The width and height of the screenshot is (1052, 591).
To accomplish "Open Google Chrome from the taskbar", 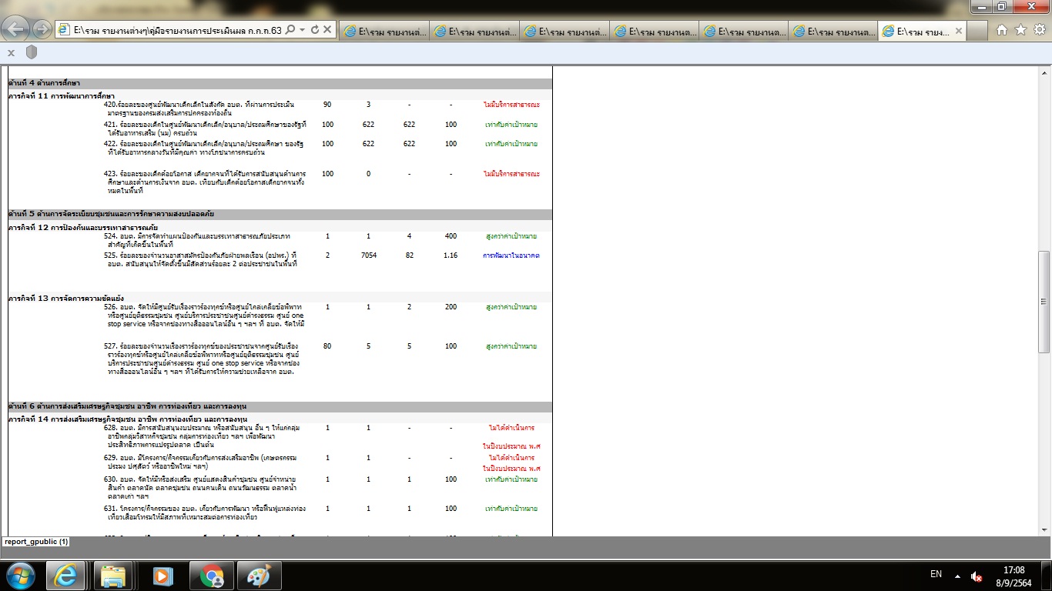I will point(212,575).
